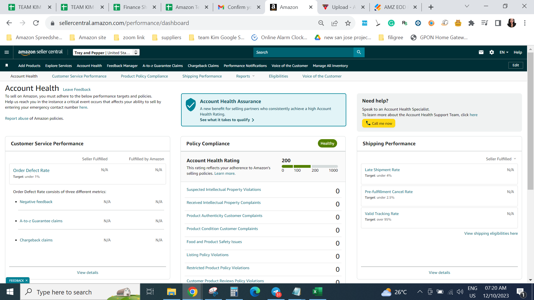Open Task View on the taskbar
This screenshot has height=300, width=534.
[x=150, y=292]
